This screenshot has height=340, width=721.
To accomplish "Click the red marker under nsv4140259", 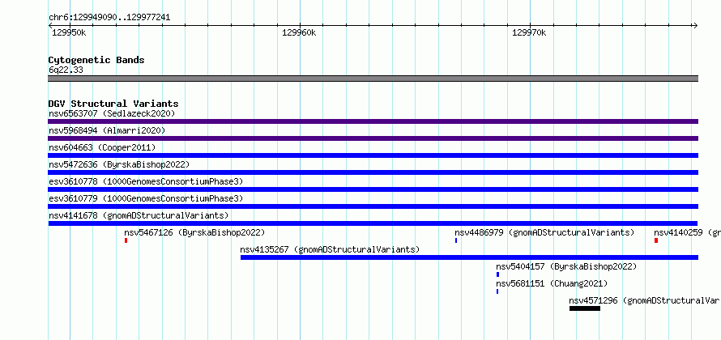I will point(656,240).
